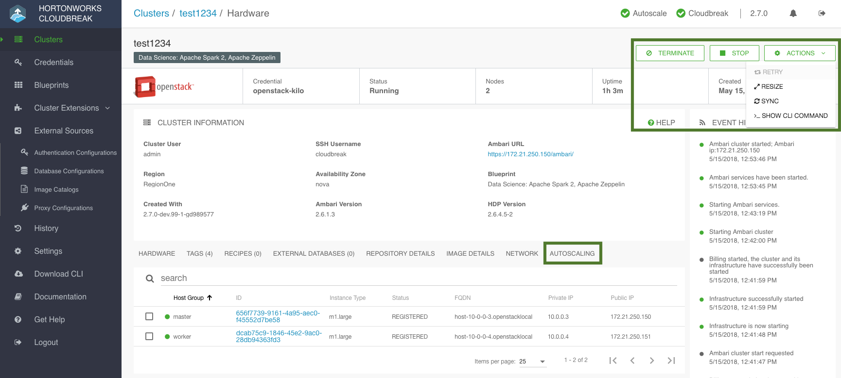Click the Blueprints grid icon

point(18,85)
